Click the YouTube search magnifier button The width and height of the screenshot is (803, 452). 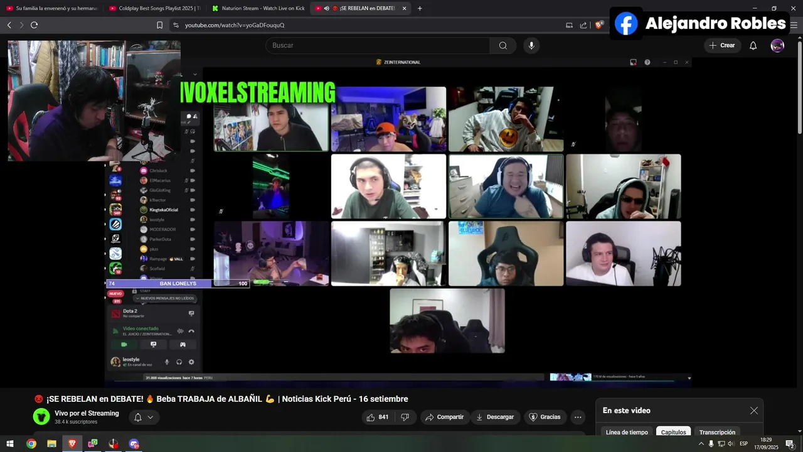[503, 45]
